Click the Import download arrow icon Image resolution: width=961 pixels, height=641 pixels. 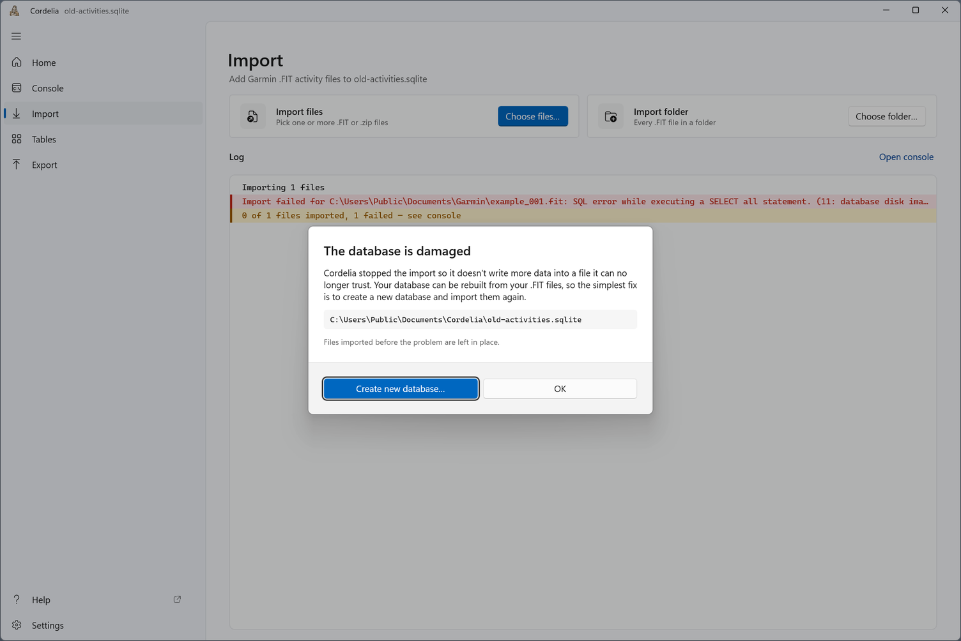[17, 114]
